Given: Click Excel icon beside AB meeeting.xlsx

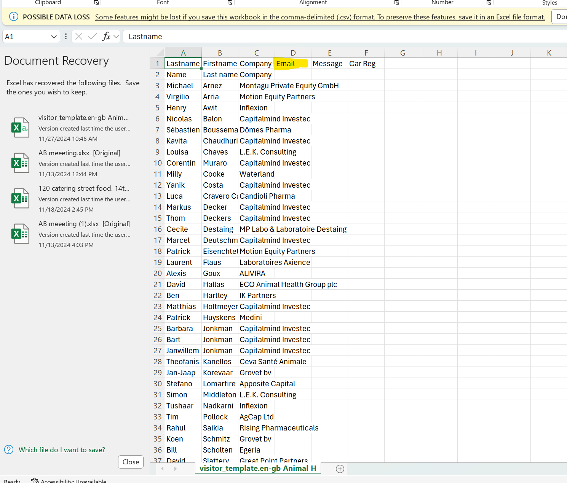Looking at the screenshot, I should pos(20,163).
